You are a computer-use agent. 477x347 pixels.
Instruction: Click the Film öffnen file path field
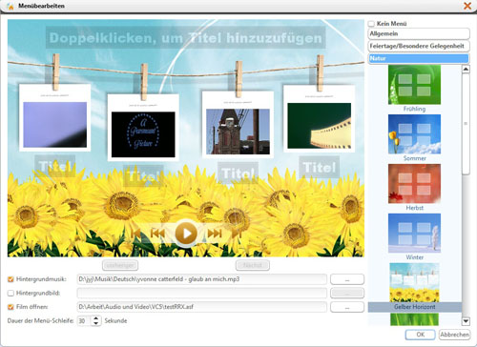click(202, 307)
